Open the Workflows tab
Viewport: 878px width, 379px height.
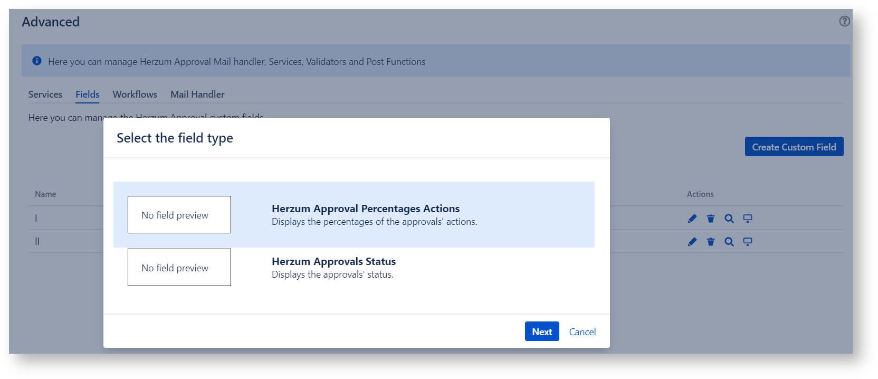(x=135, y=94)
